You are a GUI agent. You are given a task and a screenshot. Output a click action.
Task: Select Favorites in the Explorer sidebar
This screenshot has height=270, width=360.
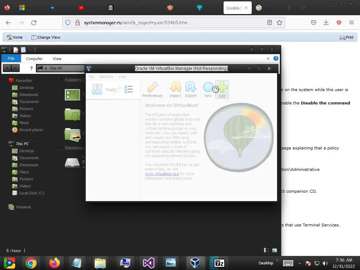pyautogui.click(x=24, y=81)
